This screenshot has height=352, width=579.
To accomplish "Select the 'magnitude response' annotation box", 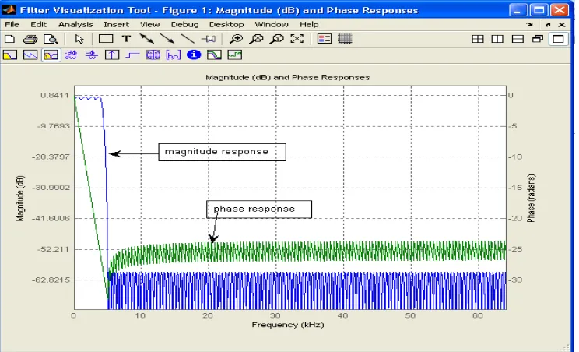I will point(222,152).
